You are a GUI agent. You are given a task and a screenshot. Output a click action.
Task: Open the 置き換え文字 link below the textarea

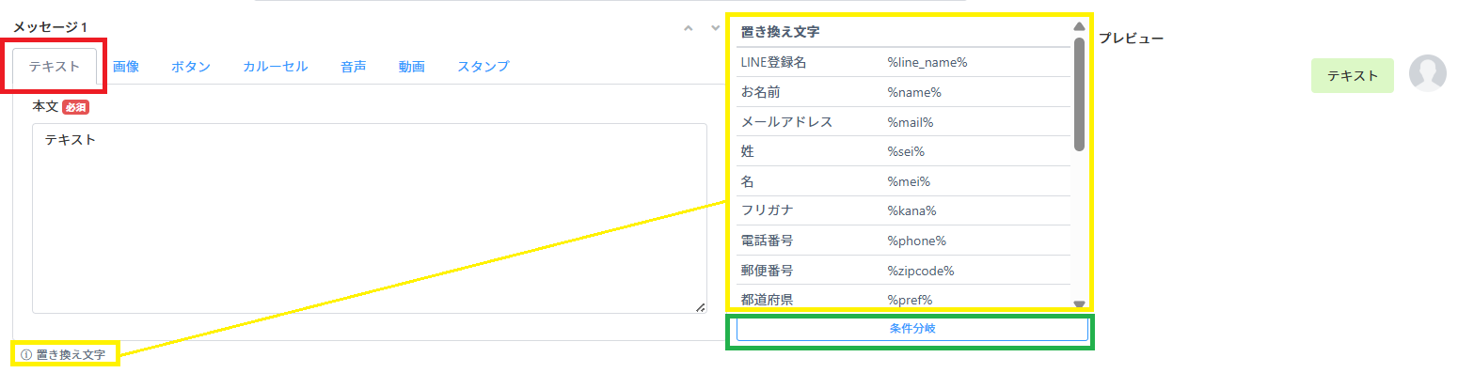(71, 355)
